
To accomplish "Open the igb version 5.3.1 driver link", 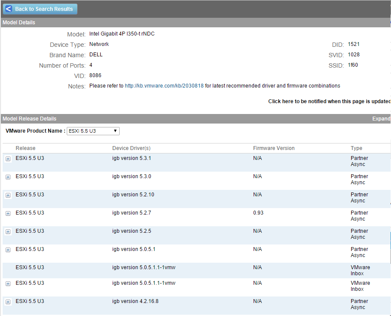I will tap(132, 158).
